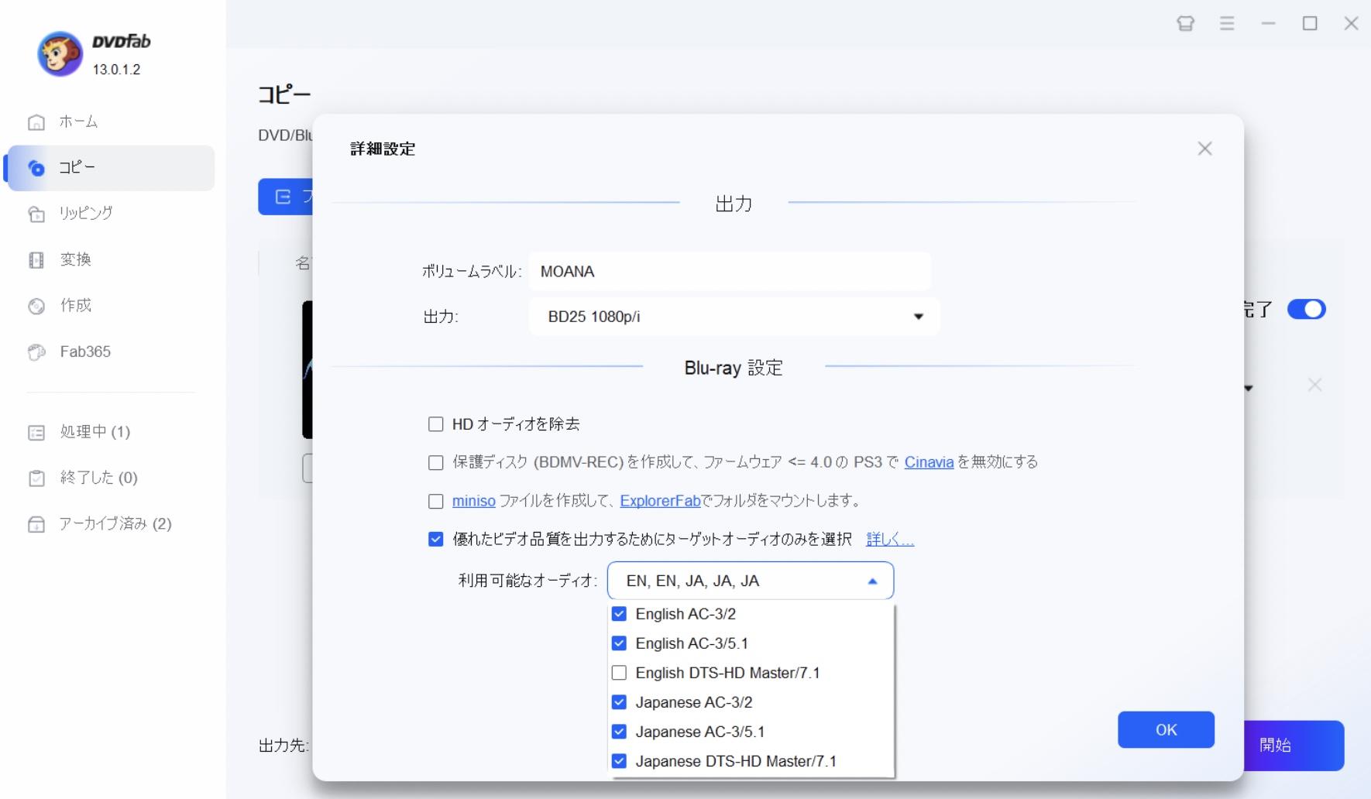Click the ボリュームラベル MOANA input field
The image size is (1371, 799).
tap(730, 272)
